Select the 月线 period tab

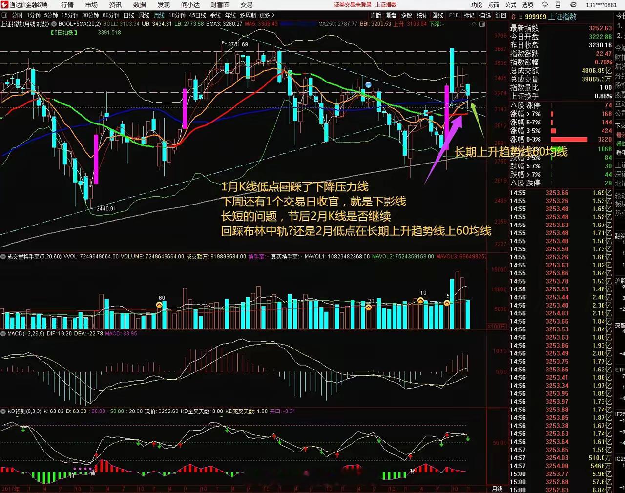(159, 16)
